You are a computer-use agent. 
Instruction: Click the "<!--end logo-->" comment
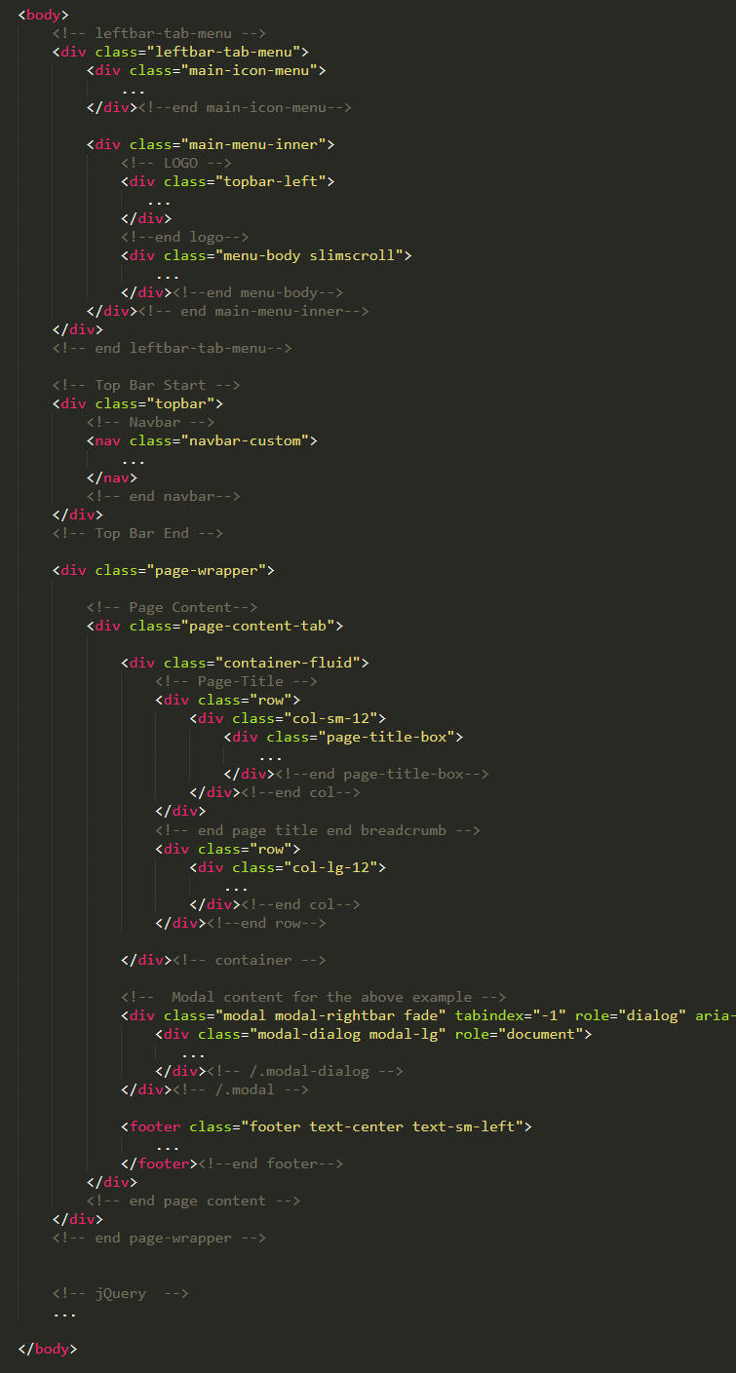click(x=185, y=237)
